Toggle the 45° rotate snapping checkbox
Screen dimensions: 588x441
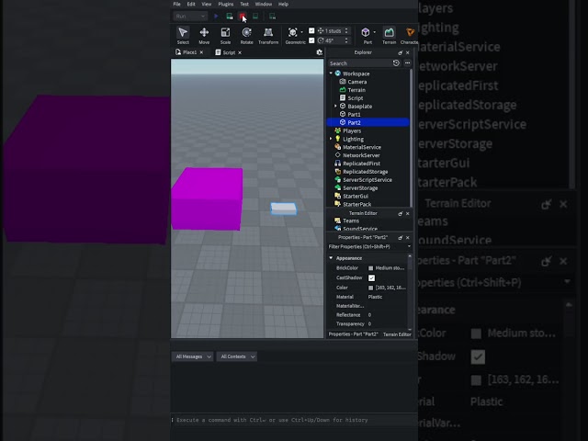(x=311, y=40)
